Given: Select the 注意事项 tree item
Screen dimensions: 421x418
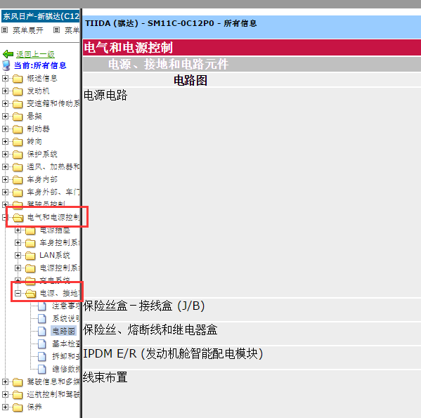Looking at the screenshot, I should pyautogui.click(x=66, y=306).
